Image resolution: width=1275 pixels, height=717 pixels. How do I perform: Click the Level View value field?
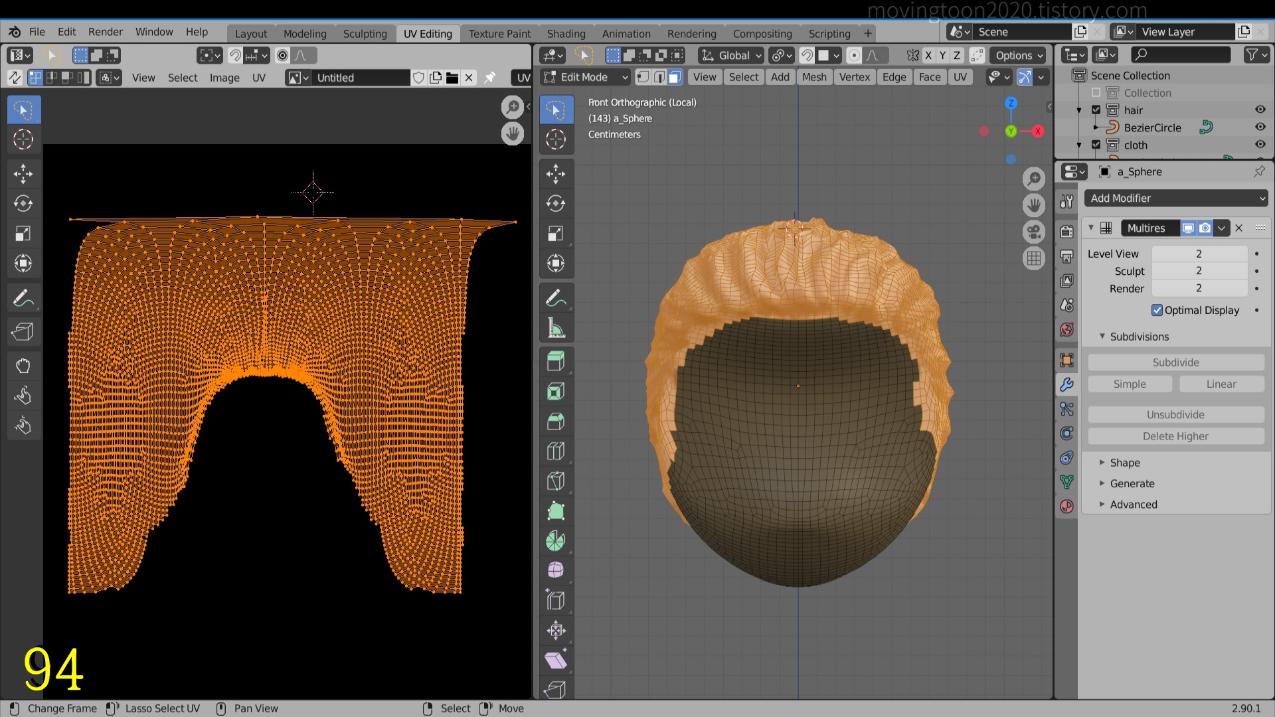pyautogui.click(x=1198, y=254)
